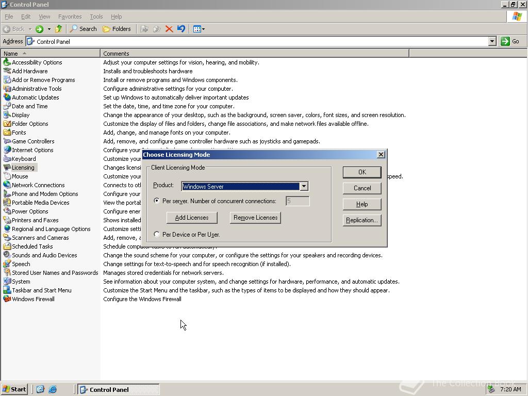Select the Internet Options icon
The height and width of the screenshot is (396, 528).
[x=7, y=150]
